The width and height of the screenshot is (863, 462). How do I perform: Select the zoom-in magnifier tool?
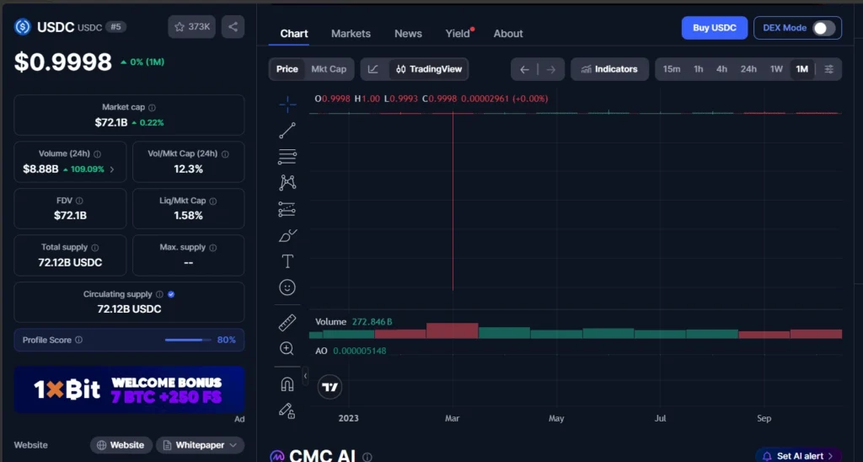(x=287, y=348)
